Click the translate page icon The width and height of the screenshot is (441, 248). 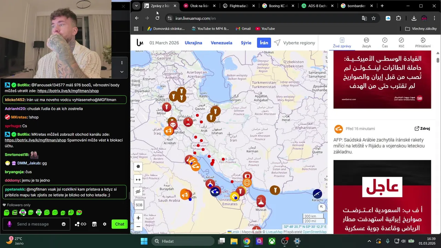365,18
